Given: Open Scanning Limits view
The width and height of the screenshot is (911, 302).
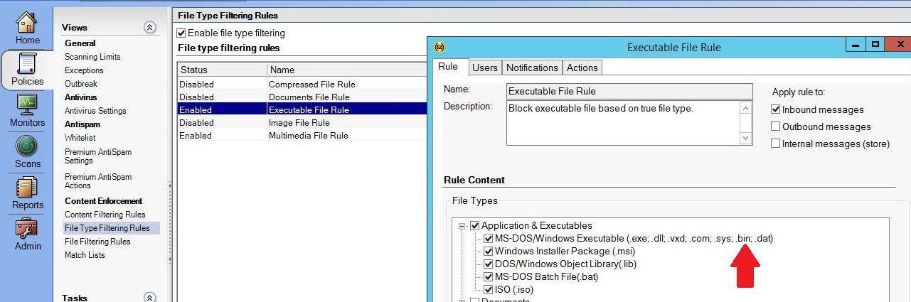Looking at the screenshot, I should [92, 57].
